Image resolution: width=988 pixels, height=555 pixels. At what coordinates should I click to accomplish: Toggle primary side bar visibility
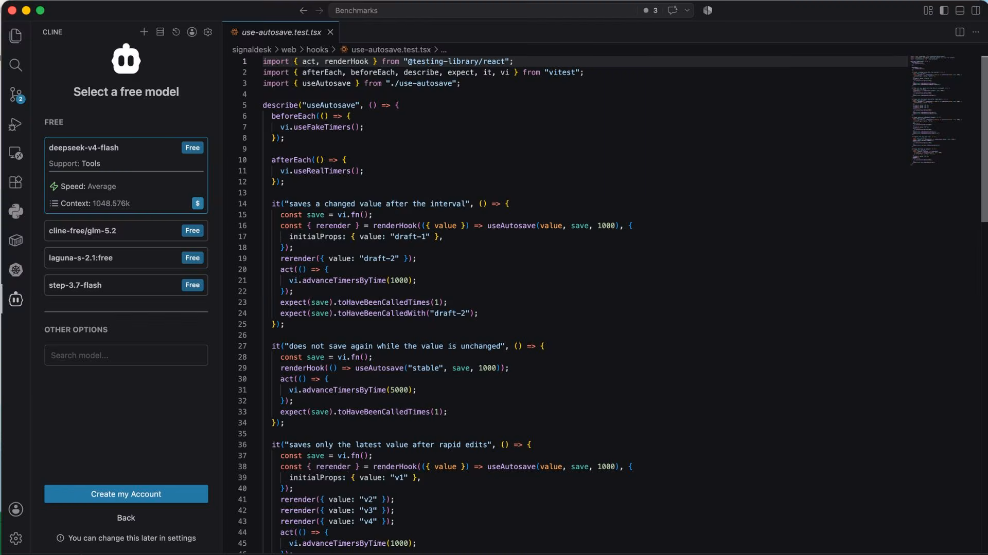click(944, 10)
